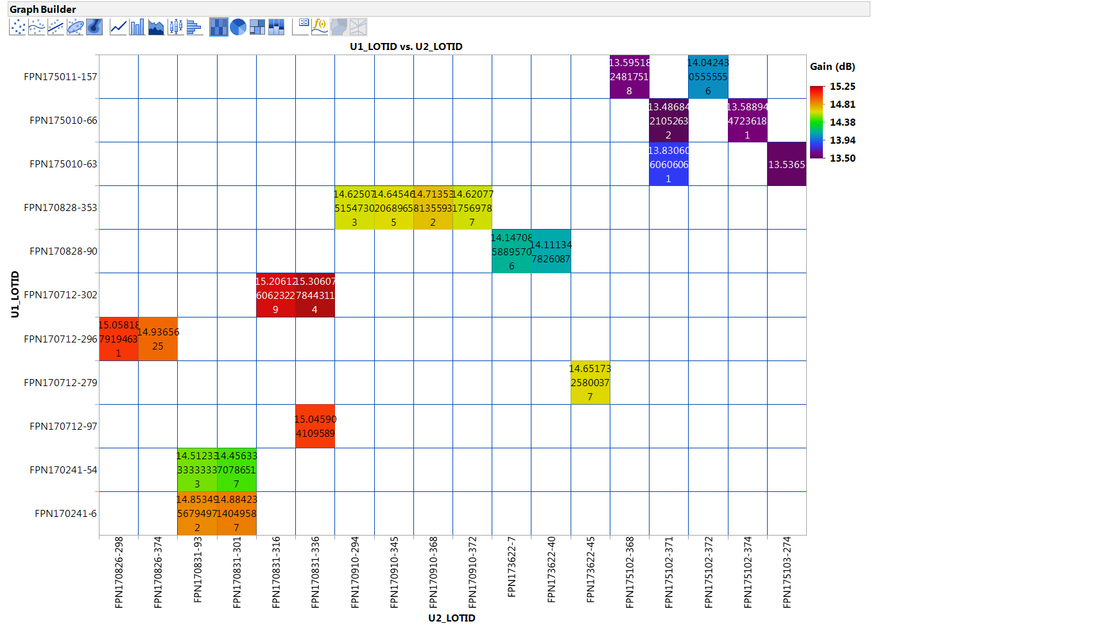This screenshot has height=626, width=1095.
Task: Select the Line element icon
Action: pos(118,27)
